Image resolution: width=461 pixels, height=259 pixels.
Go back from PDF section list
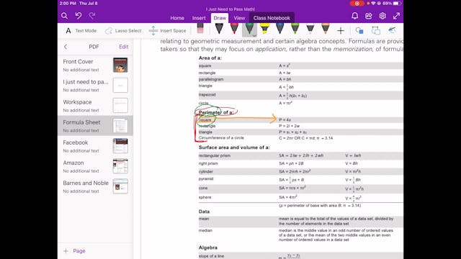tap(66, 47)
